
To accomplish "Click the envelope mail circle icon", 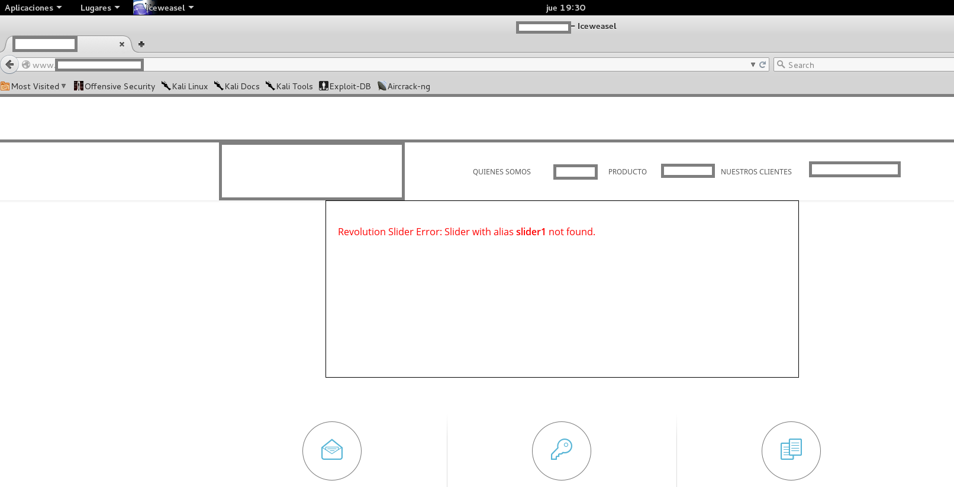I will click(332, 450).
